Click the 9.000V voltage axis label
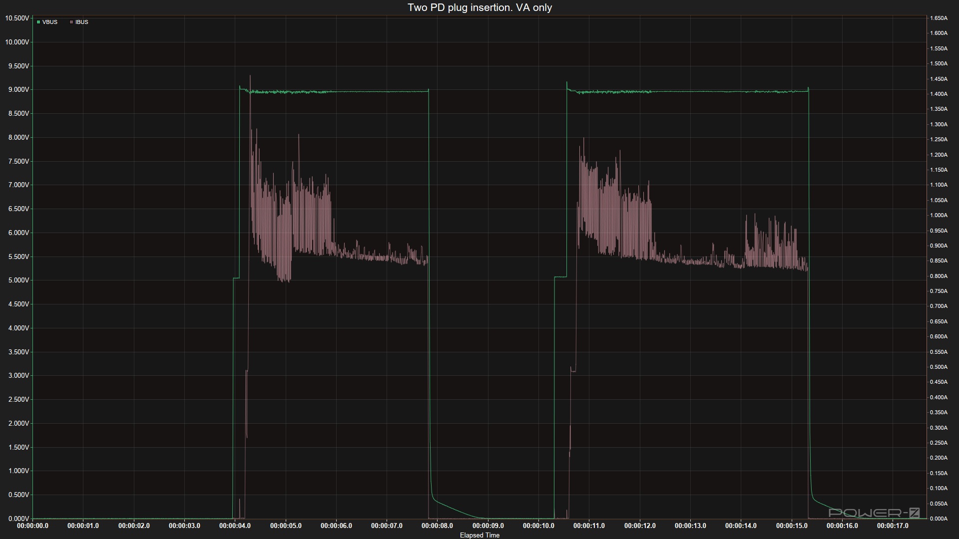This screenshot has width=959, height=539. (18, 90)
